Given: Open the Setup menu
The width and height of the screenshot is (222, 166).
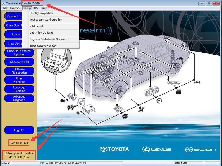Looking at the screenshot, I should tap(27, 8).
